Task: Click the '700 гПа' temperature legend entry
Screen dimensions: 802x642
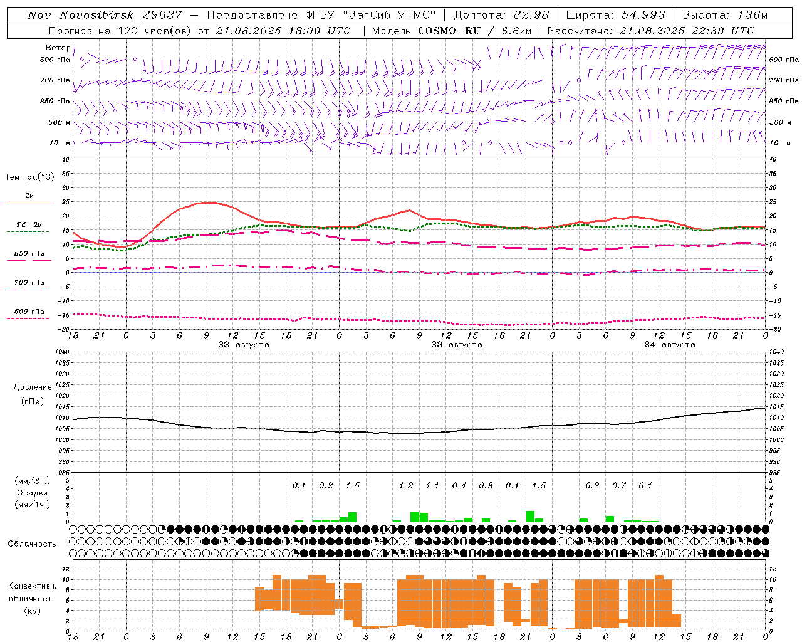Action: tap(29, 282)
